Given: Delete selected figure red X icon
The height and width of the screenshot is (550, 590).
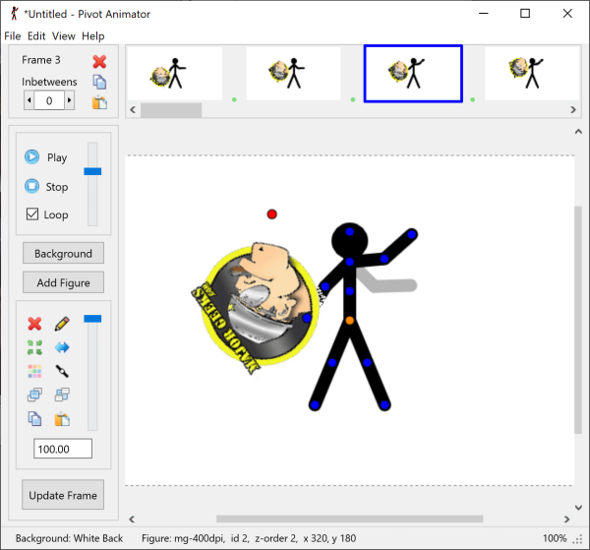Looking at the screenshot, I should tap(34, 324).
